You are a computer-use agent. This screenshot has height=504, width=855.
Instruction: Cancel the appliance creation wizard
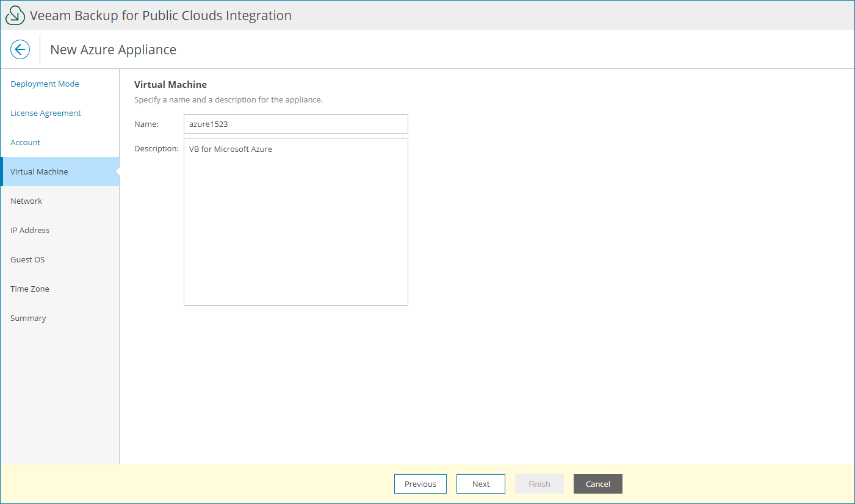pyautogui.click(x=597, y=484)
